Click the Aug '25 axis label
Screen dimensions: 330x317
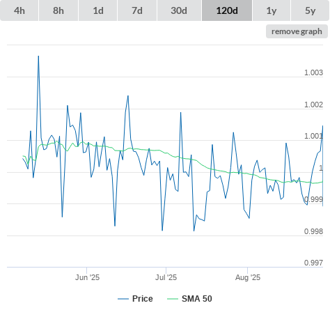pos(248,277)
